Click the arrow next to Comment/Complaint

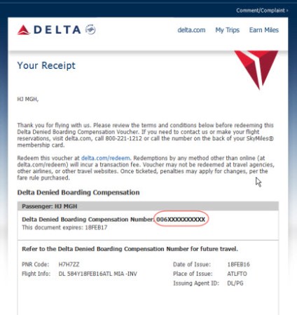click(x=287, y=11)
